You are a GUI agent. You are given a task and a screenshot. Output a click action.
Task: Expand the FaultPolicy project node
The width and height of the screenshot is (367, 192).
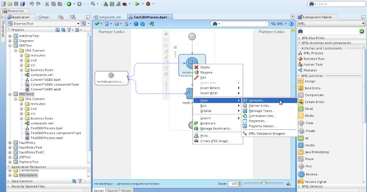click(x=10, y=142)
